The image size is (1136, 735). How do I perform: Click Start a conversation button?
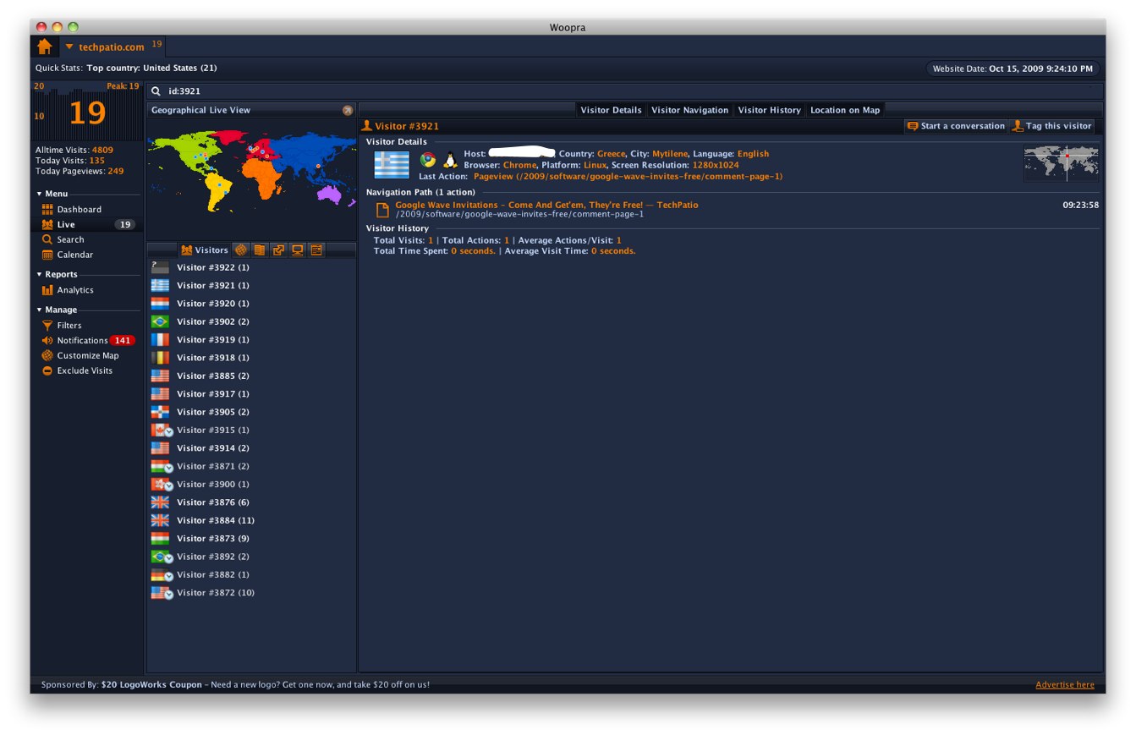[x=956, y=126]
